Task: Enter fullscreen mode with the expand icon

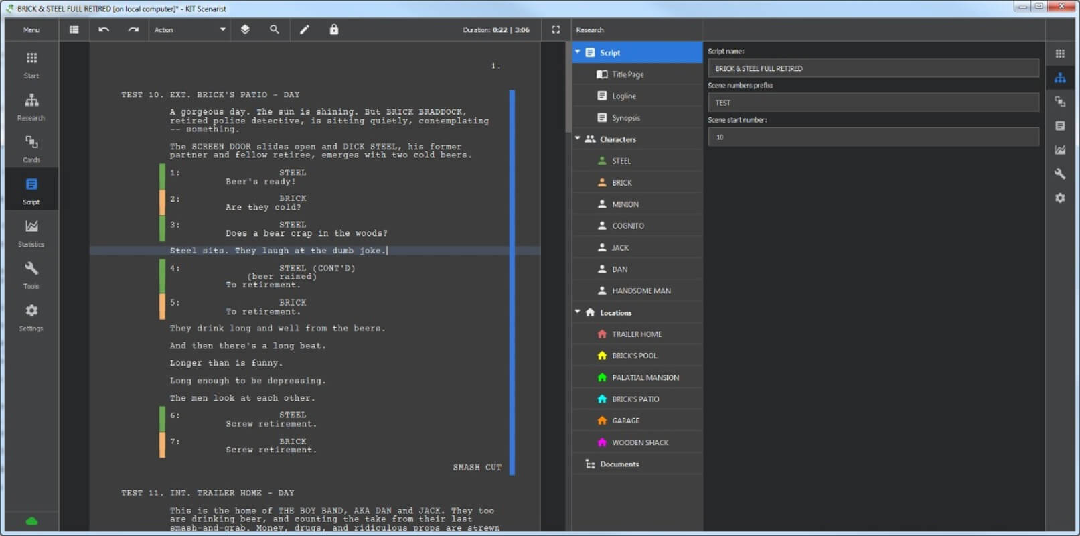Action: pyautogui.click(x=556, y=29)
